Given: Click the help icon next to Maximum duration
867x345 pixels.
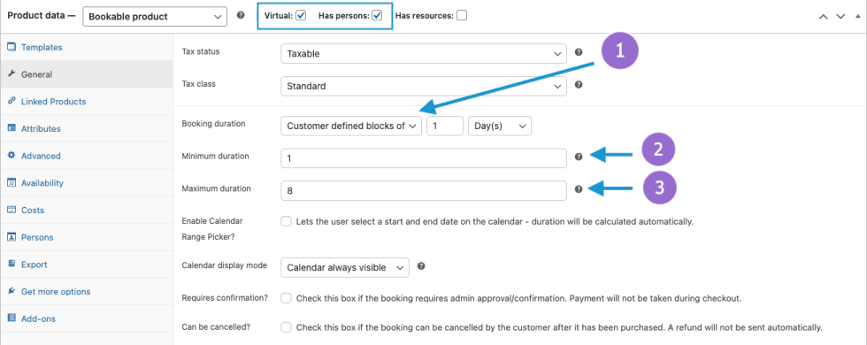Looking at the screenshot, I should pos(579,189).
